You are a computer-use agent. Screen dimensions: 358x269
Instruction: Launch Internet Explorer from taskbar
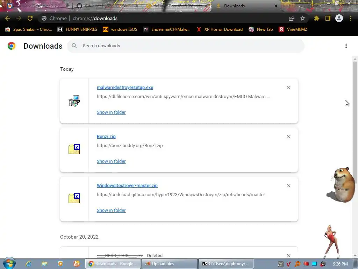pyautogui.click(x=28, y=264)
